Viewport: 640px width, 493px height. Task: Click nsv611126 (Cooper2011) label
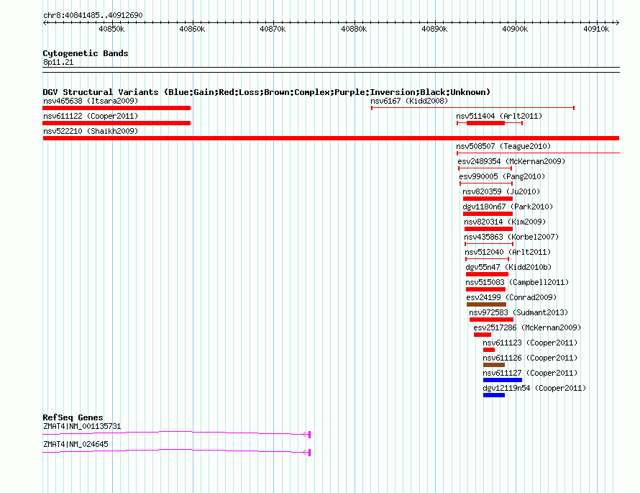[x=530, y=358]
